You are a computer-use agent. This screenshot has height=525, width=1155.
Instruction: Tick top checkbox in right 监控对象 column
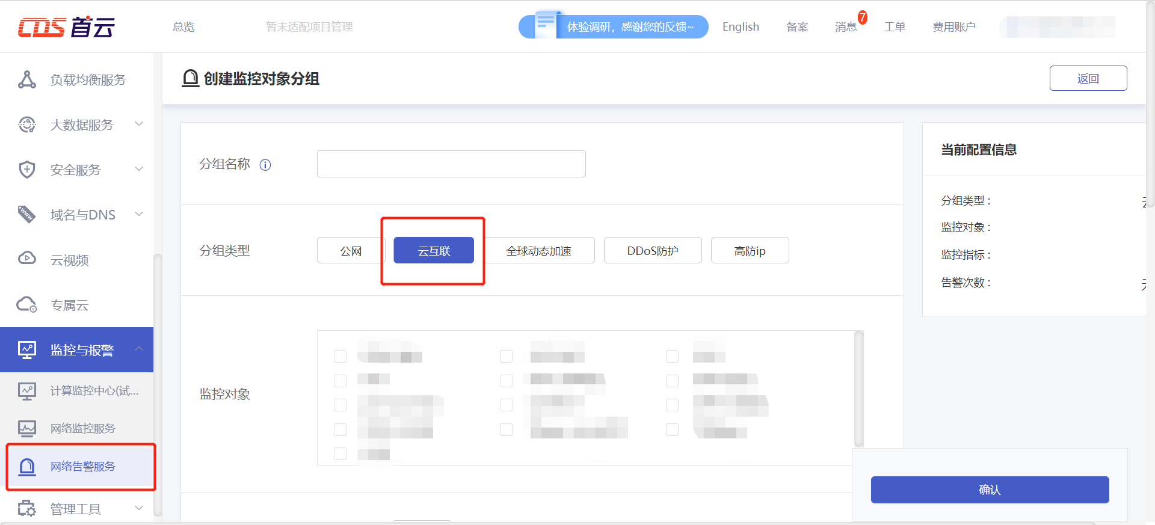coord(673,357)
